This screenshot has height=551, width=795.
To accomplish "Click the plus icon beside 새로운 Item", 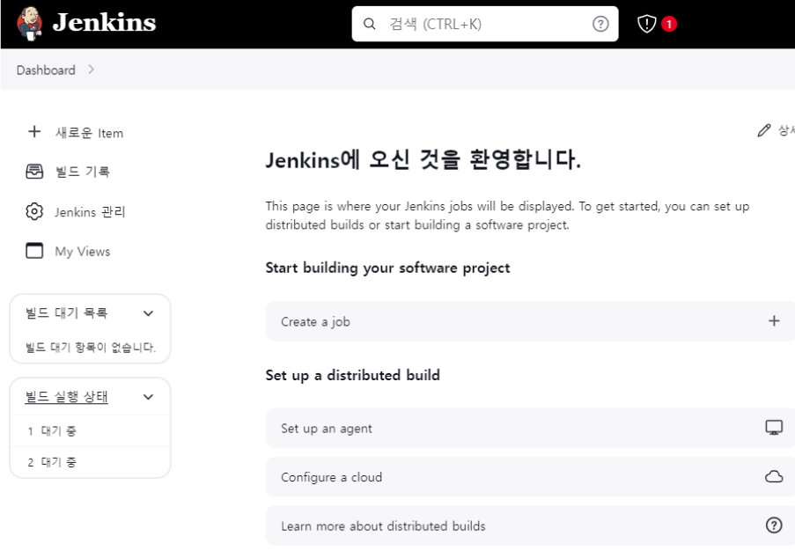I will click(34, 132).
